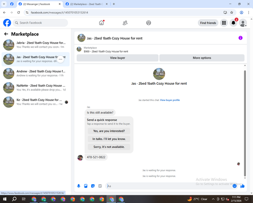Choose a sticker icon
The height and width of the screenshot is (203, 253).
tap(93, 186)
